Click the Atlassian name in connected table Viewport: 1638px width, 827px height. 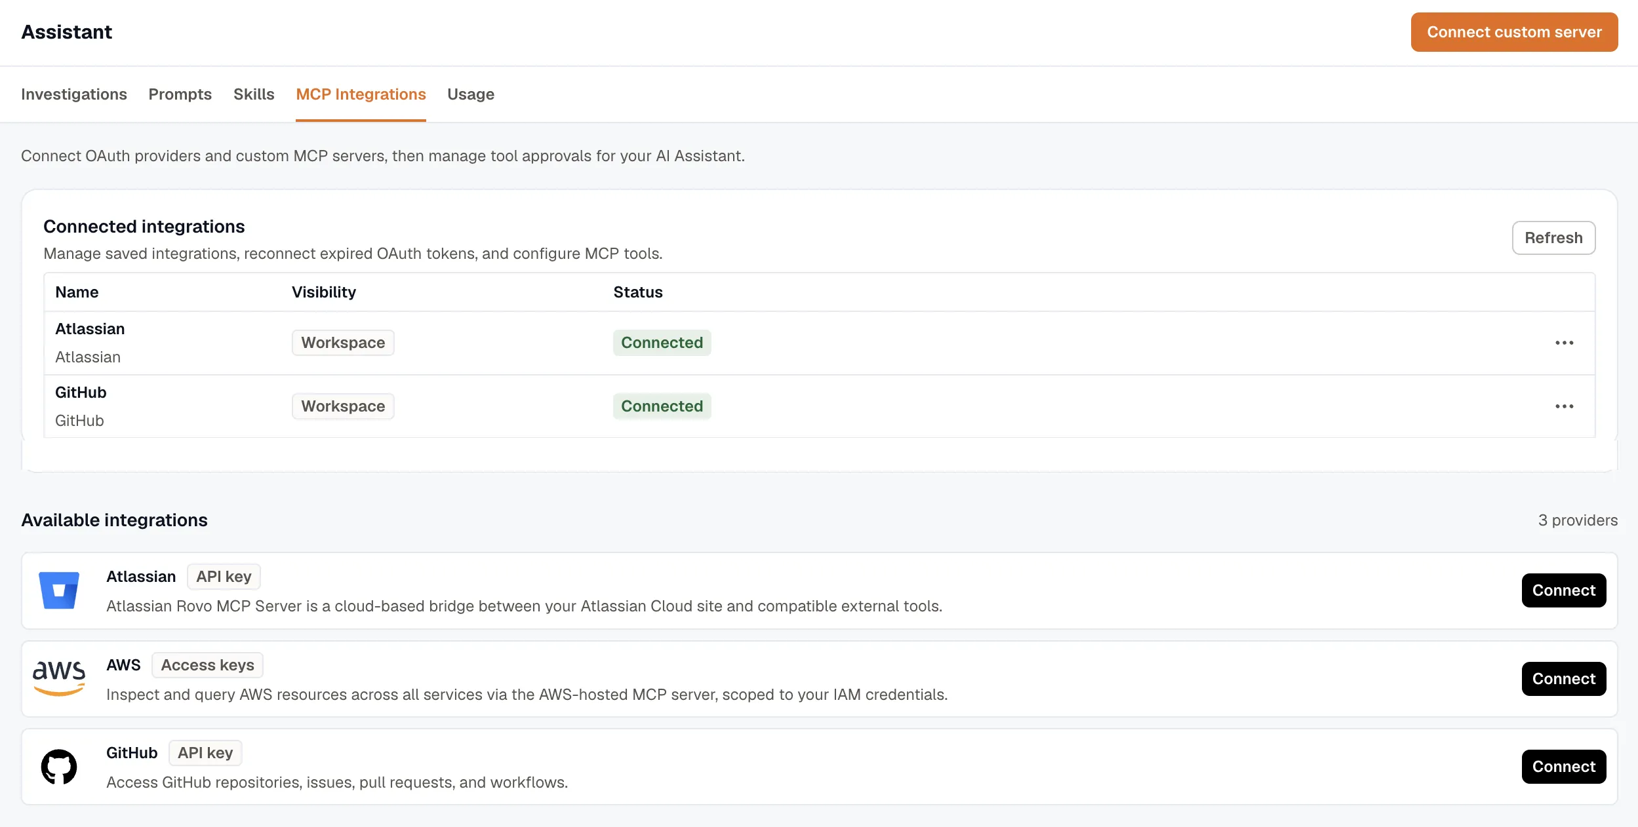(x=90, y=329)
